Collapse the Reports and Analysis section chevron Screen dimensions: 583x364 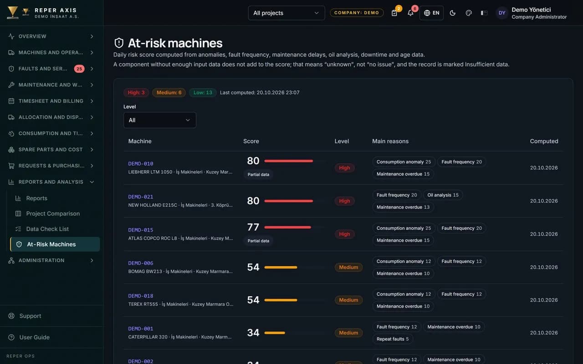[x=92, y=182]
